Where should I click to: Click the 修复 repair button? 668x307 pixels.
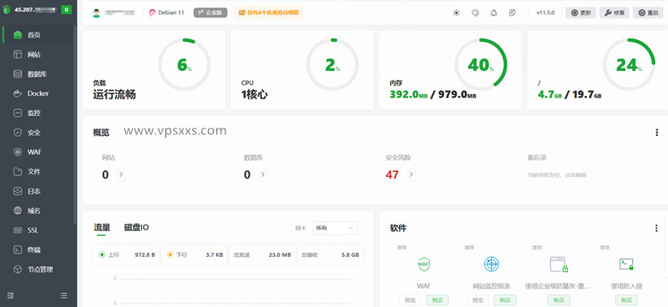point(615,13)
